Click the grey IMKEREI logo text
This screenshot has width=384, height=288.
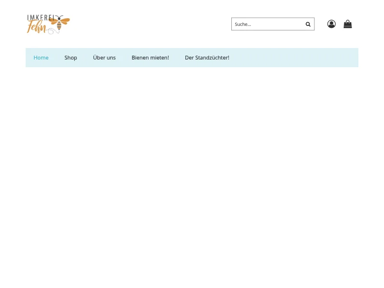point(39,17)
